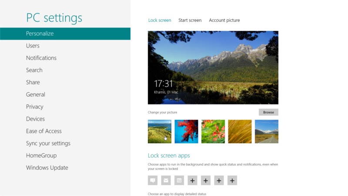The height and width of the screenshot is (196, 348).
Task: Choose the mountain road thumbnail
Action: pyautogui.click(x=267, y=132)
